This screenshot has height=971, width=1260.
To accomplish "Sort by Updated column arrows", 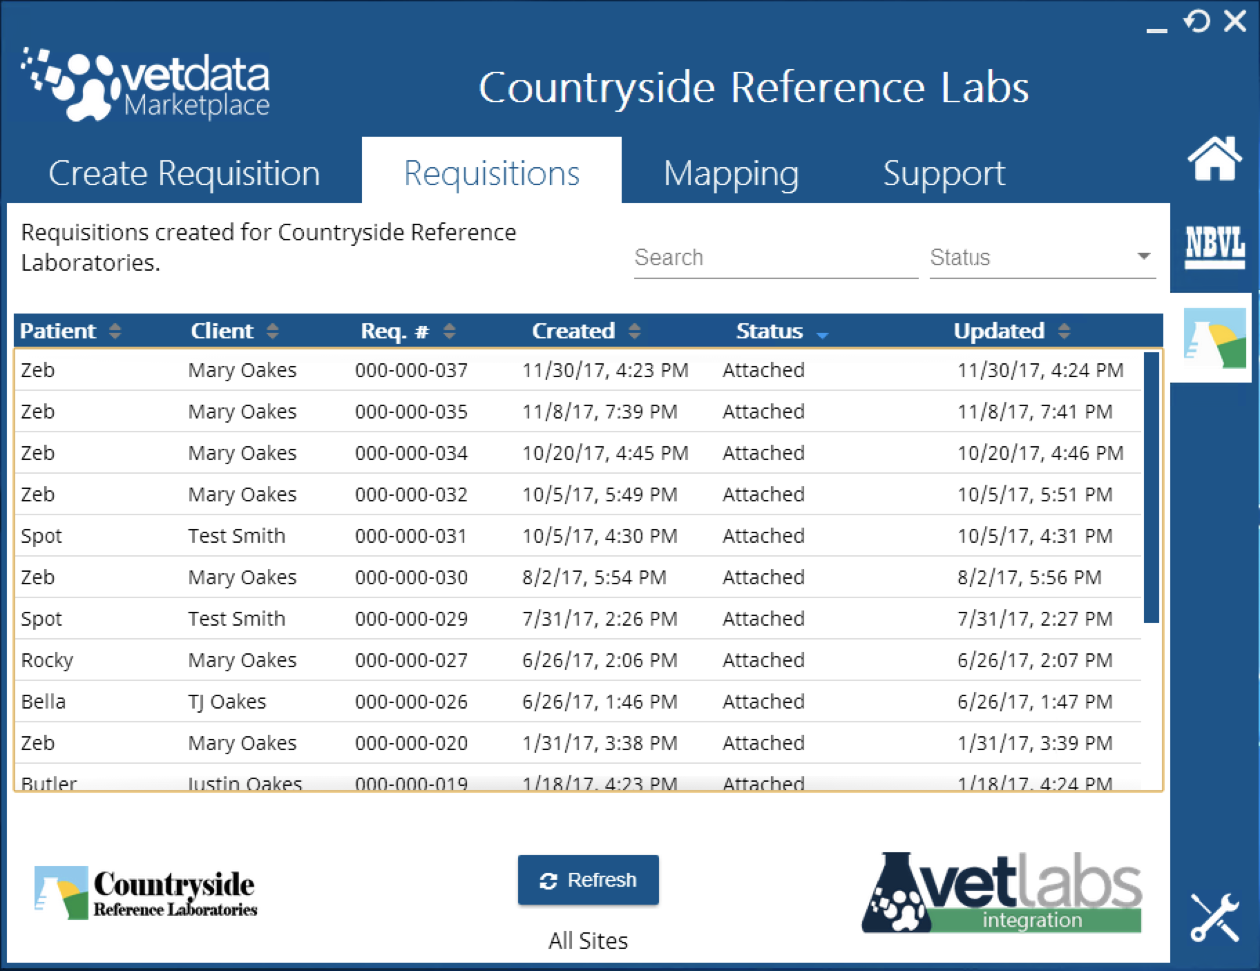I will pos(1065,331).
